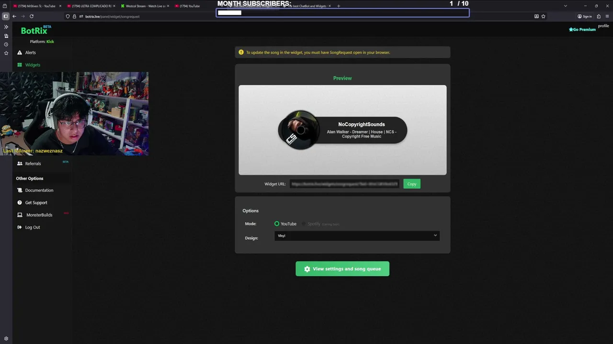Toggle the browser sidebar panel icon
Screen dimensions: 613x344
6,16
